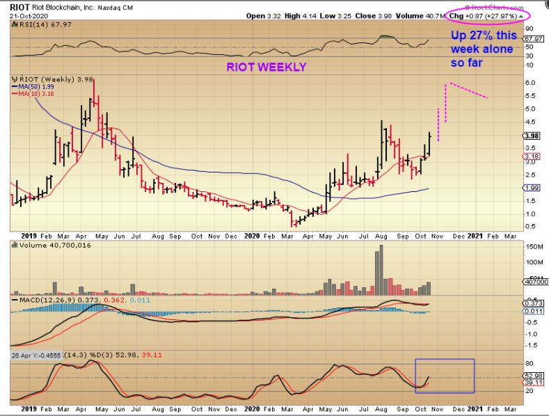Select the 'Low 3.25' value in header

click(x=335, y=16)
